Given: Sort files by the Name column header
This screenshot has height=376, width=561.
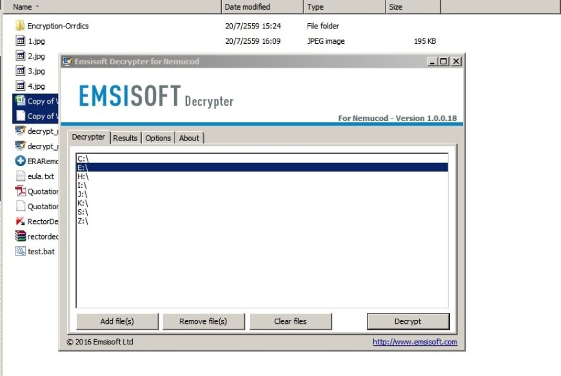Looking at the screenshot, I should point(112,7).
